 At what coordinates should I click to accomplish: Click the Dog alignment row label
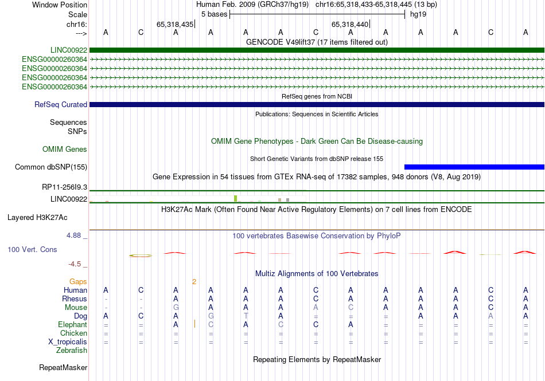click(x=80, y=316)
